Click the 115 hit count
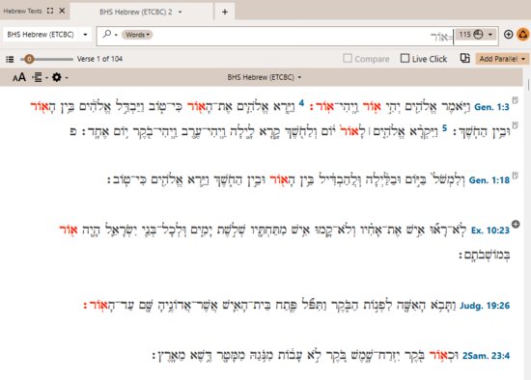This screenshot has width=531, height=380. 464,35
